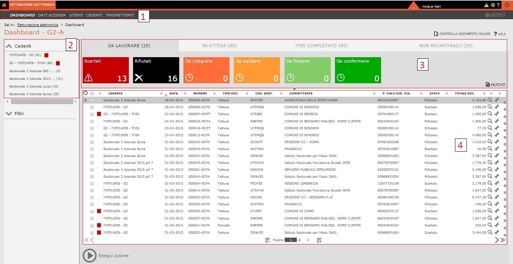
Task: Click wrench on the 1.778,40 total row
Action: (497, 163)
